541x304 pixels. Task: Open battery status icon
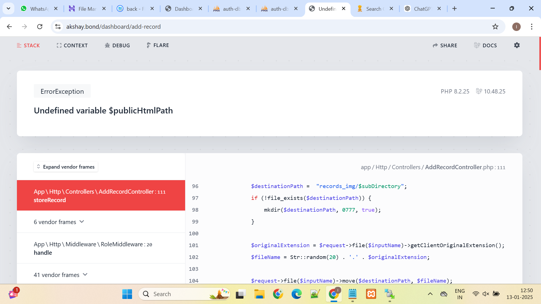click(x=496, y=294)
